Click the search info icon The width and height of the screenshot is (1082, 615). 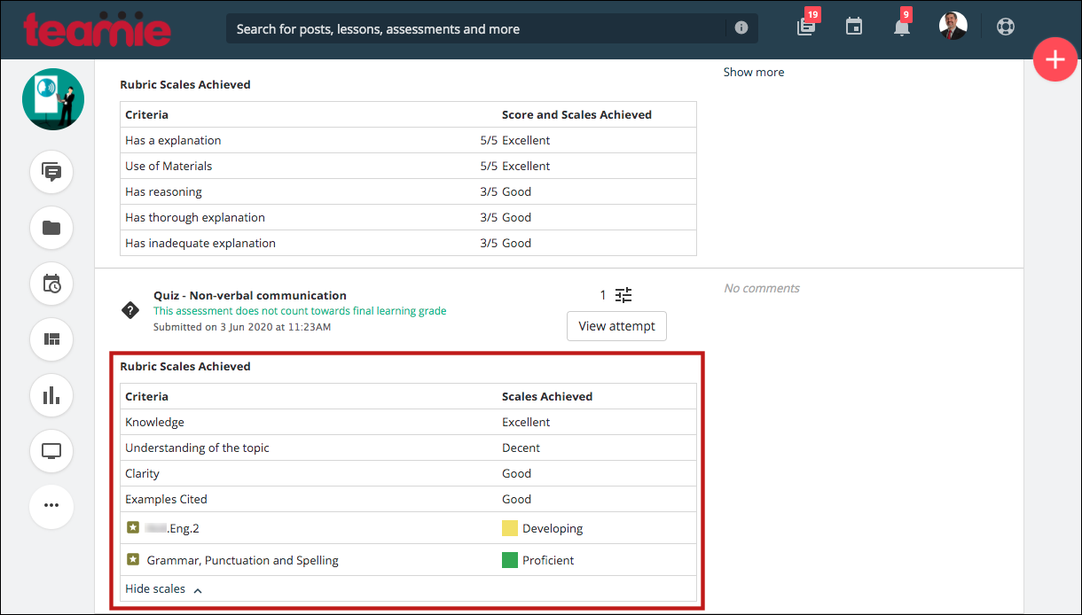click(741, 28)
